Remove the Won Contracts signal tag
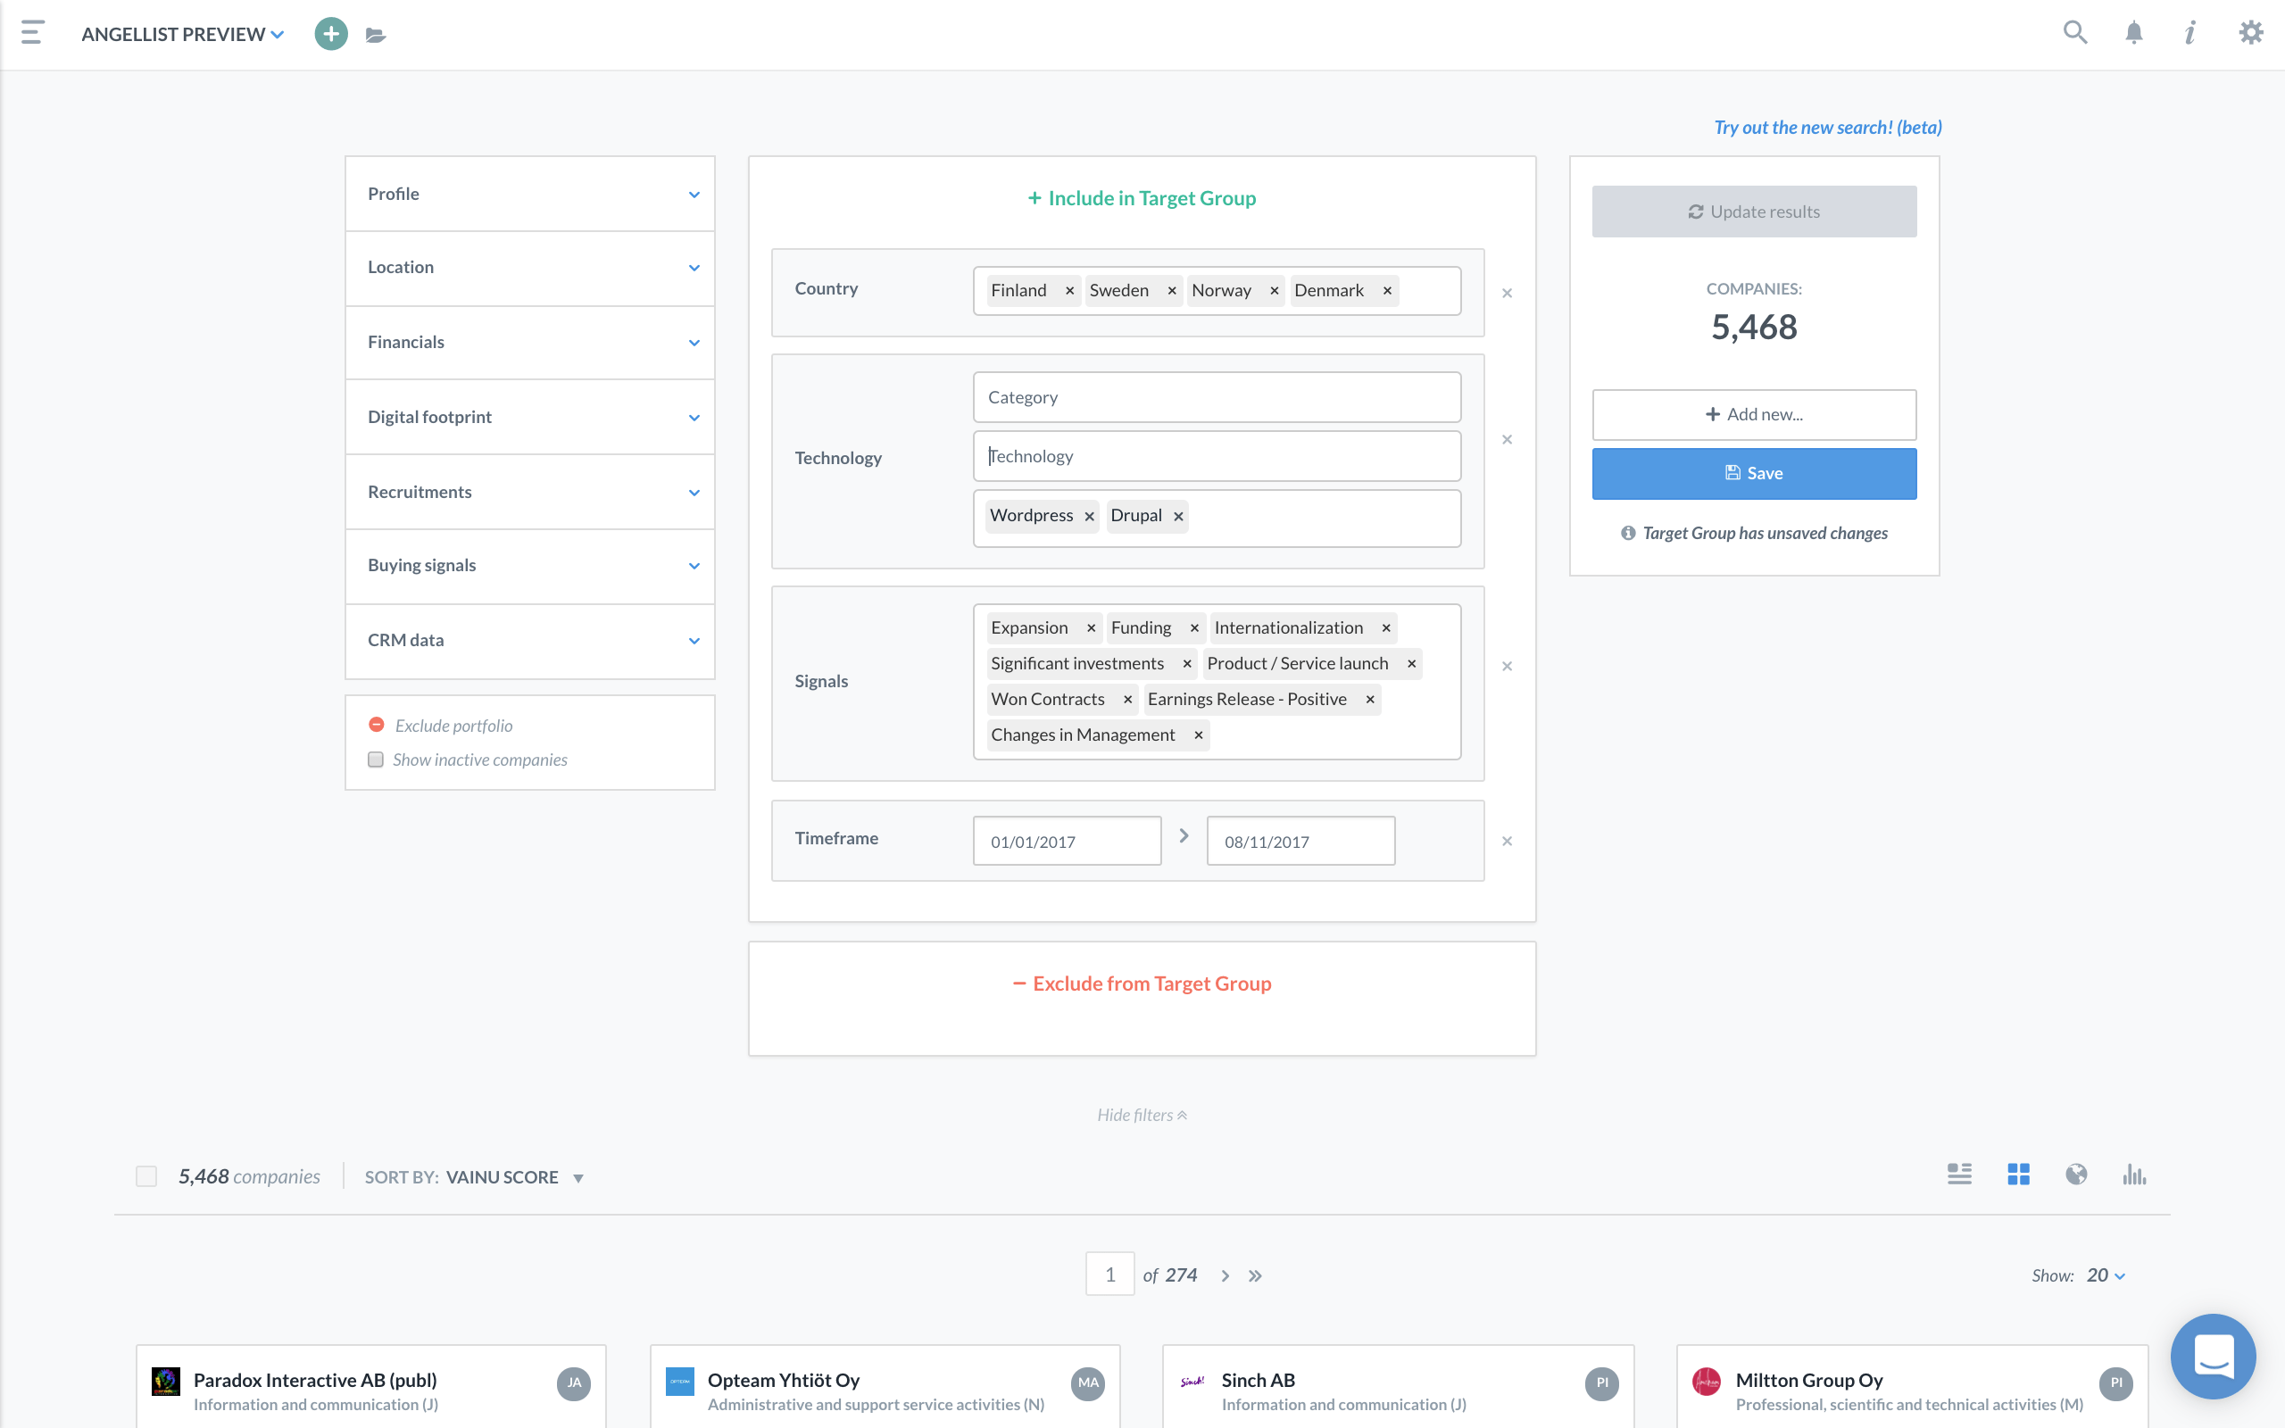Image resolution: width=2285 pixels, height=1428 pixels. pos(1127,700)
